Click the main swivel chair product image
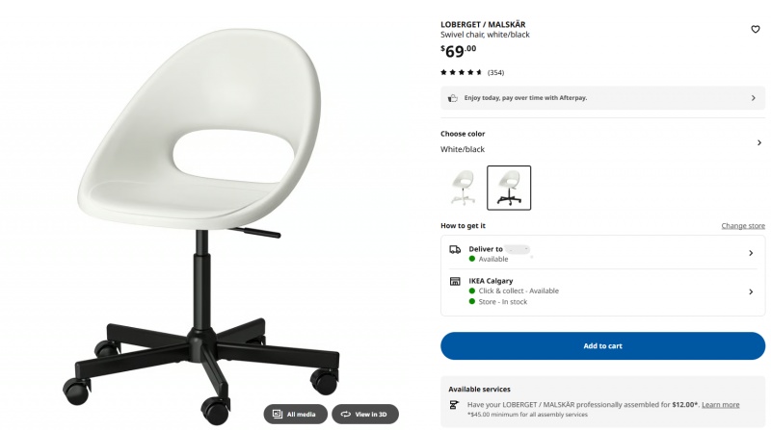The image size is (771, 430). [x=201, y=226]
